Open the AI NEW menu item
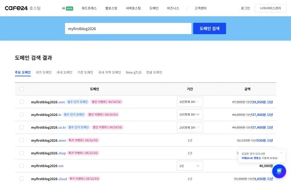This screenshot has width=291, height=183. pyautogui.click(x=68, y=8)
